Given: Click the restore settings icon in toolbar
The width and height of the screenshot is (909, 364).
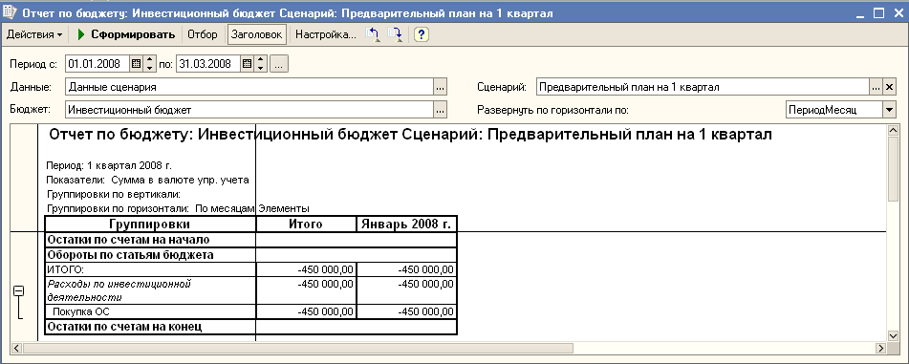Looking at the screenshot, I should point(372,34).
